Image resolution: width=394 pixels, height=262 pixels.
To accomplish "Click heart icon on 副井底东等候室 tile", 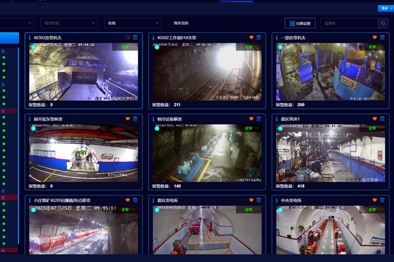I will coord(128,119).
